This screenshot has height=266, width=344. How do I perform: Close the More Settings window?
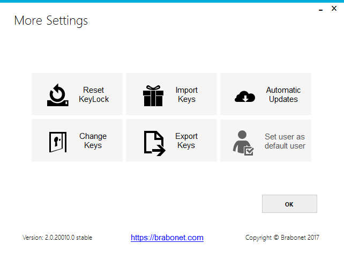point(336,10)
